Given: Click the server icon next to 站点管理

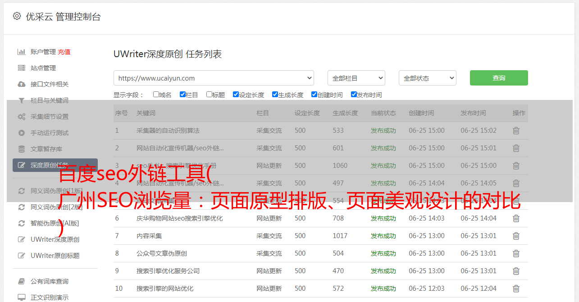Looking at the screenshot, I should click(x=21, y=68).
